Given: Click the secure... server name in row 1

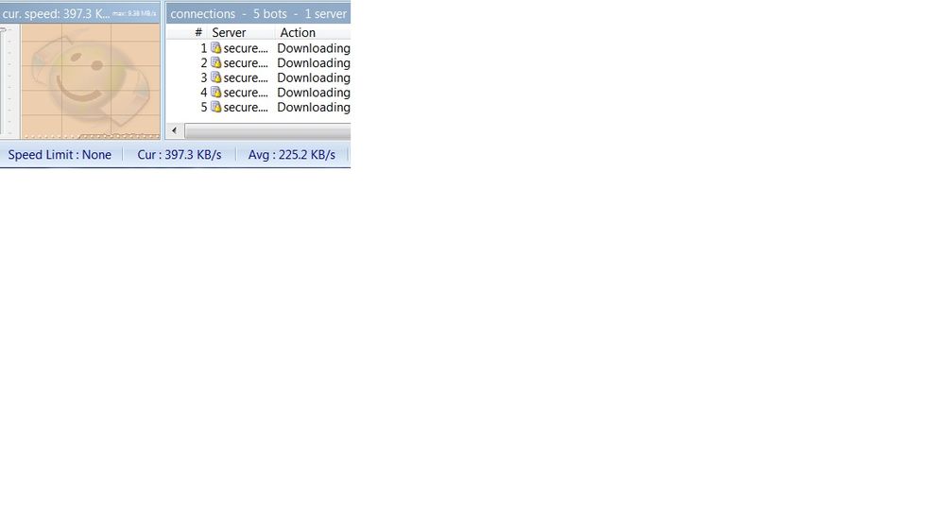Looking at the screenshot, I should click(x=246, y=48).
